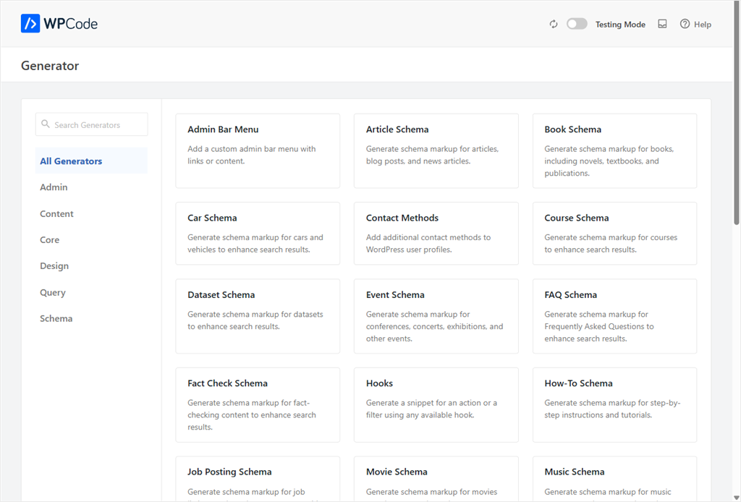Open the Fact Check Schema generator

pos(258,405)
